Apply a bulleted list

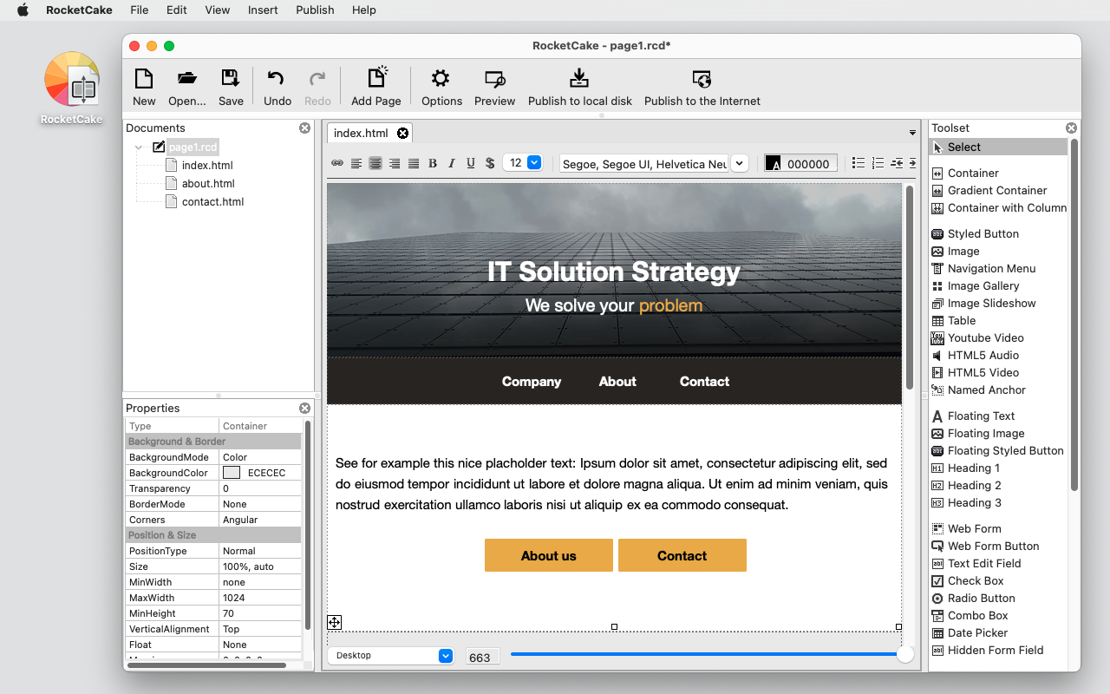click(858, 163)
